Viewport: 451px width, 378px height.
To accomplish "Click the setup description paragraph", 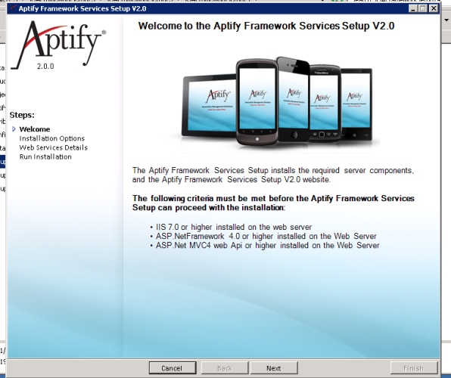I will [272, 175].
